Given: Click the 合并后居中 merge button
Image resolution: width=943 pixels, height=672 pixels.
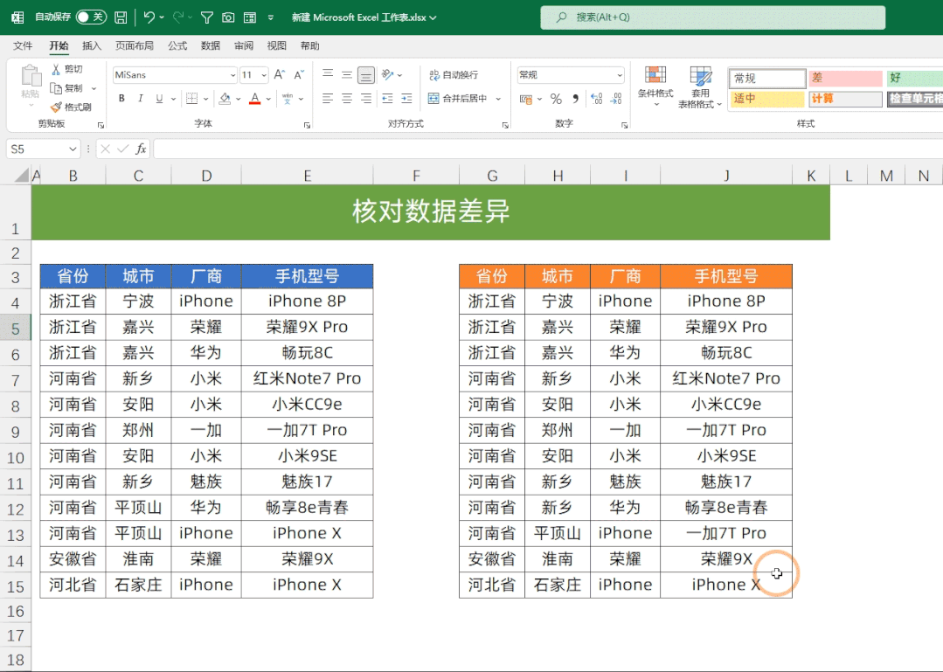Looking at the screenshot, I should 458,99.
